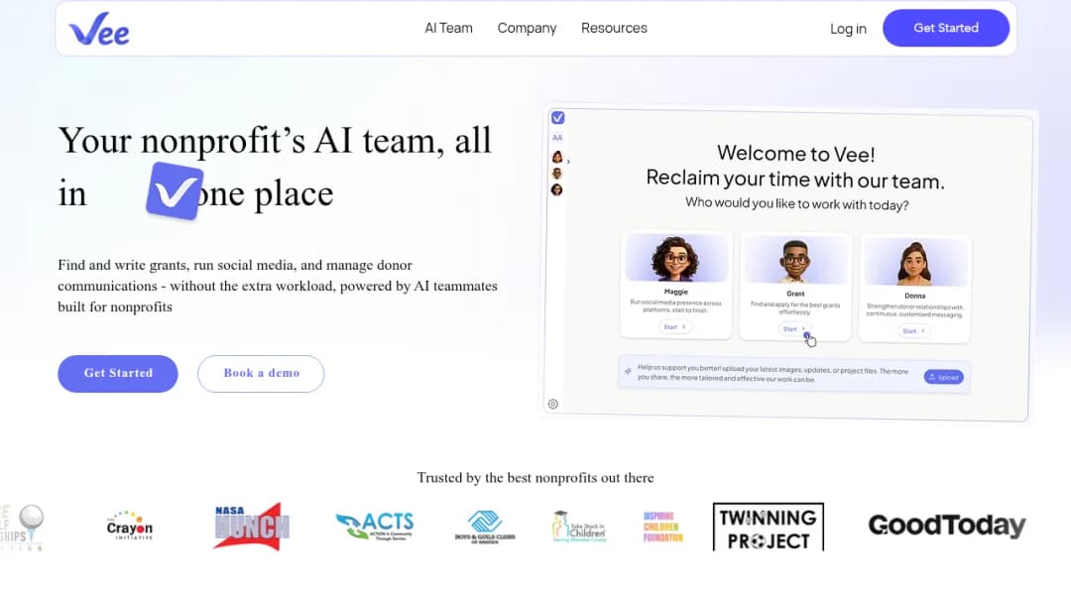Click the NASA HUNCH logo

[251, 526]
